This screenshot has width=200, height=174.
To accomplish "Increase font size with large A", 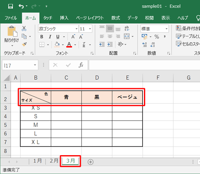I will point(73,36).
